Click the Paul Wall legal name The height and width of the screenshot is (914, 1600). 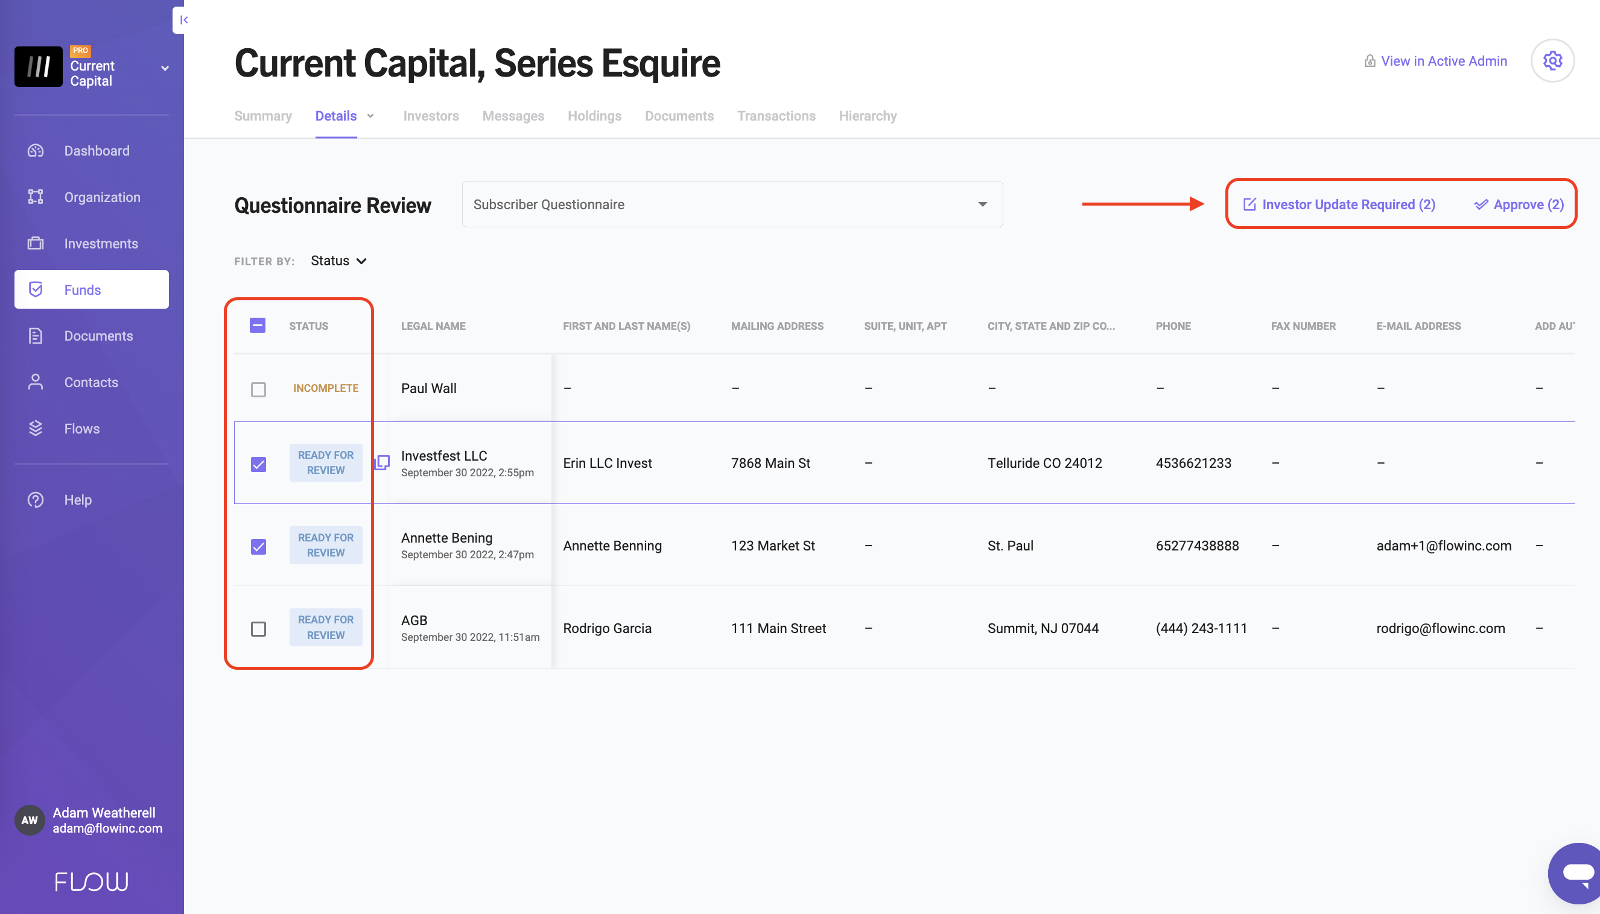[428, 389]
